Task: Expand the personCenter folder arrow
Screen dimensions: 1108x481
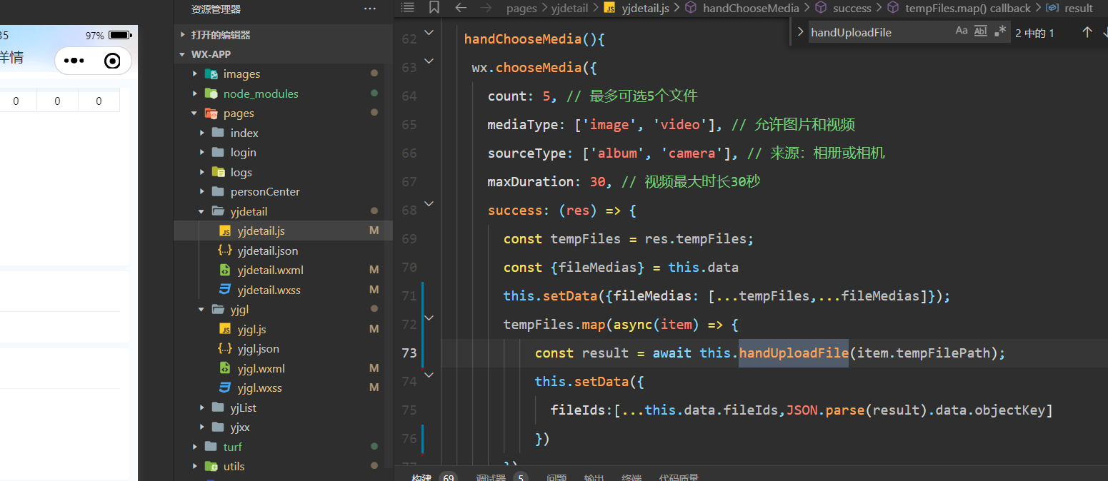Action: (x=201, y=192)
